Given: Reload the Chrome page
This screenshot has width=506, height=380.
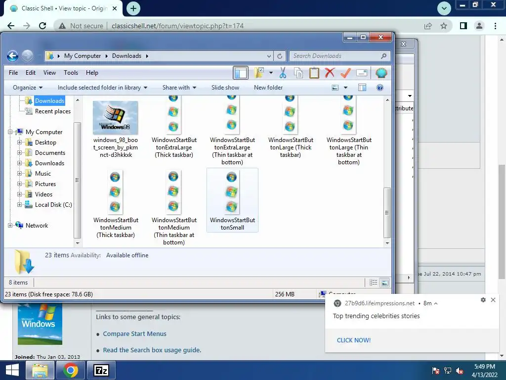Looking at the screenshot, I should click(42, 26).
